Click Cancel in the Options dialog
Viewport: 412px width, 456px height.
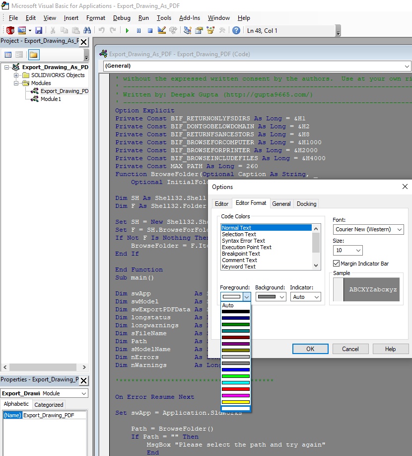coord(350,349)
